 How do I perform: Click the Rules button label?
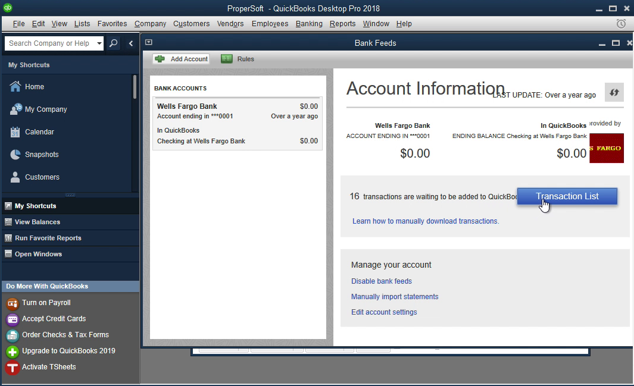245,59
